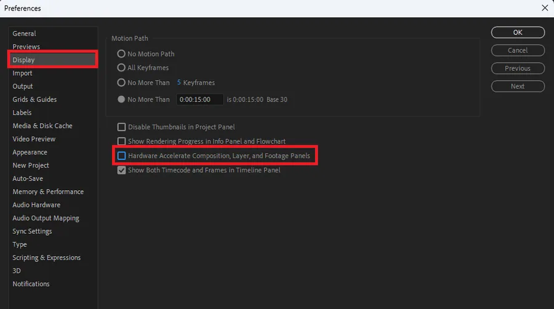Viewport: 554px width, 309px height.
Task: Close the Preferences dialog
Action: click(x=545, y=8)
